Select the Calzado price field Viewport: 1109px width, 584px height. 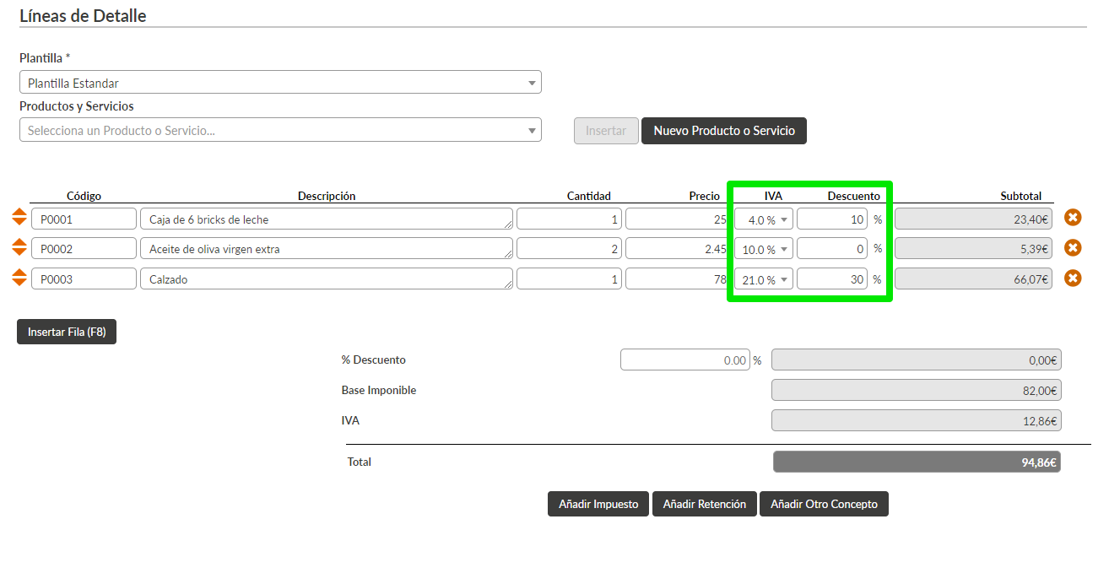point(676,279)
